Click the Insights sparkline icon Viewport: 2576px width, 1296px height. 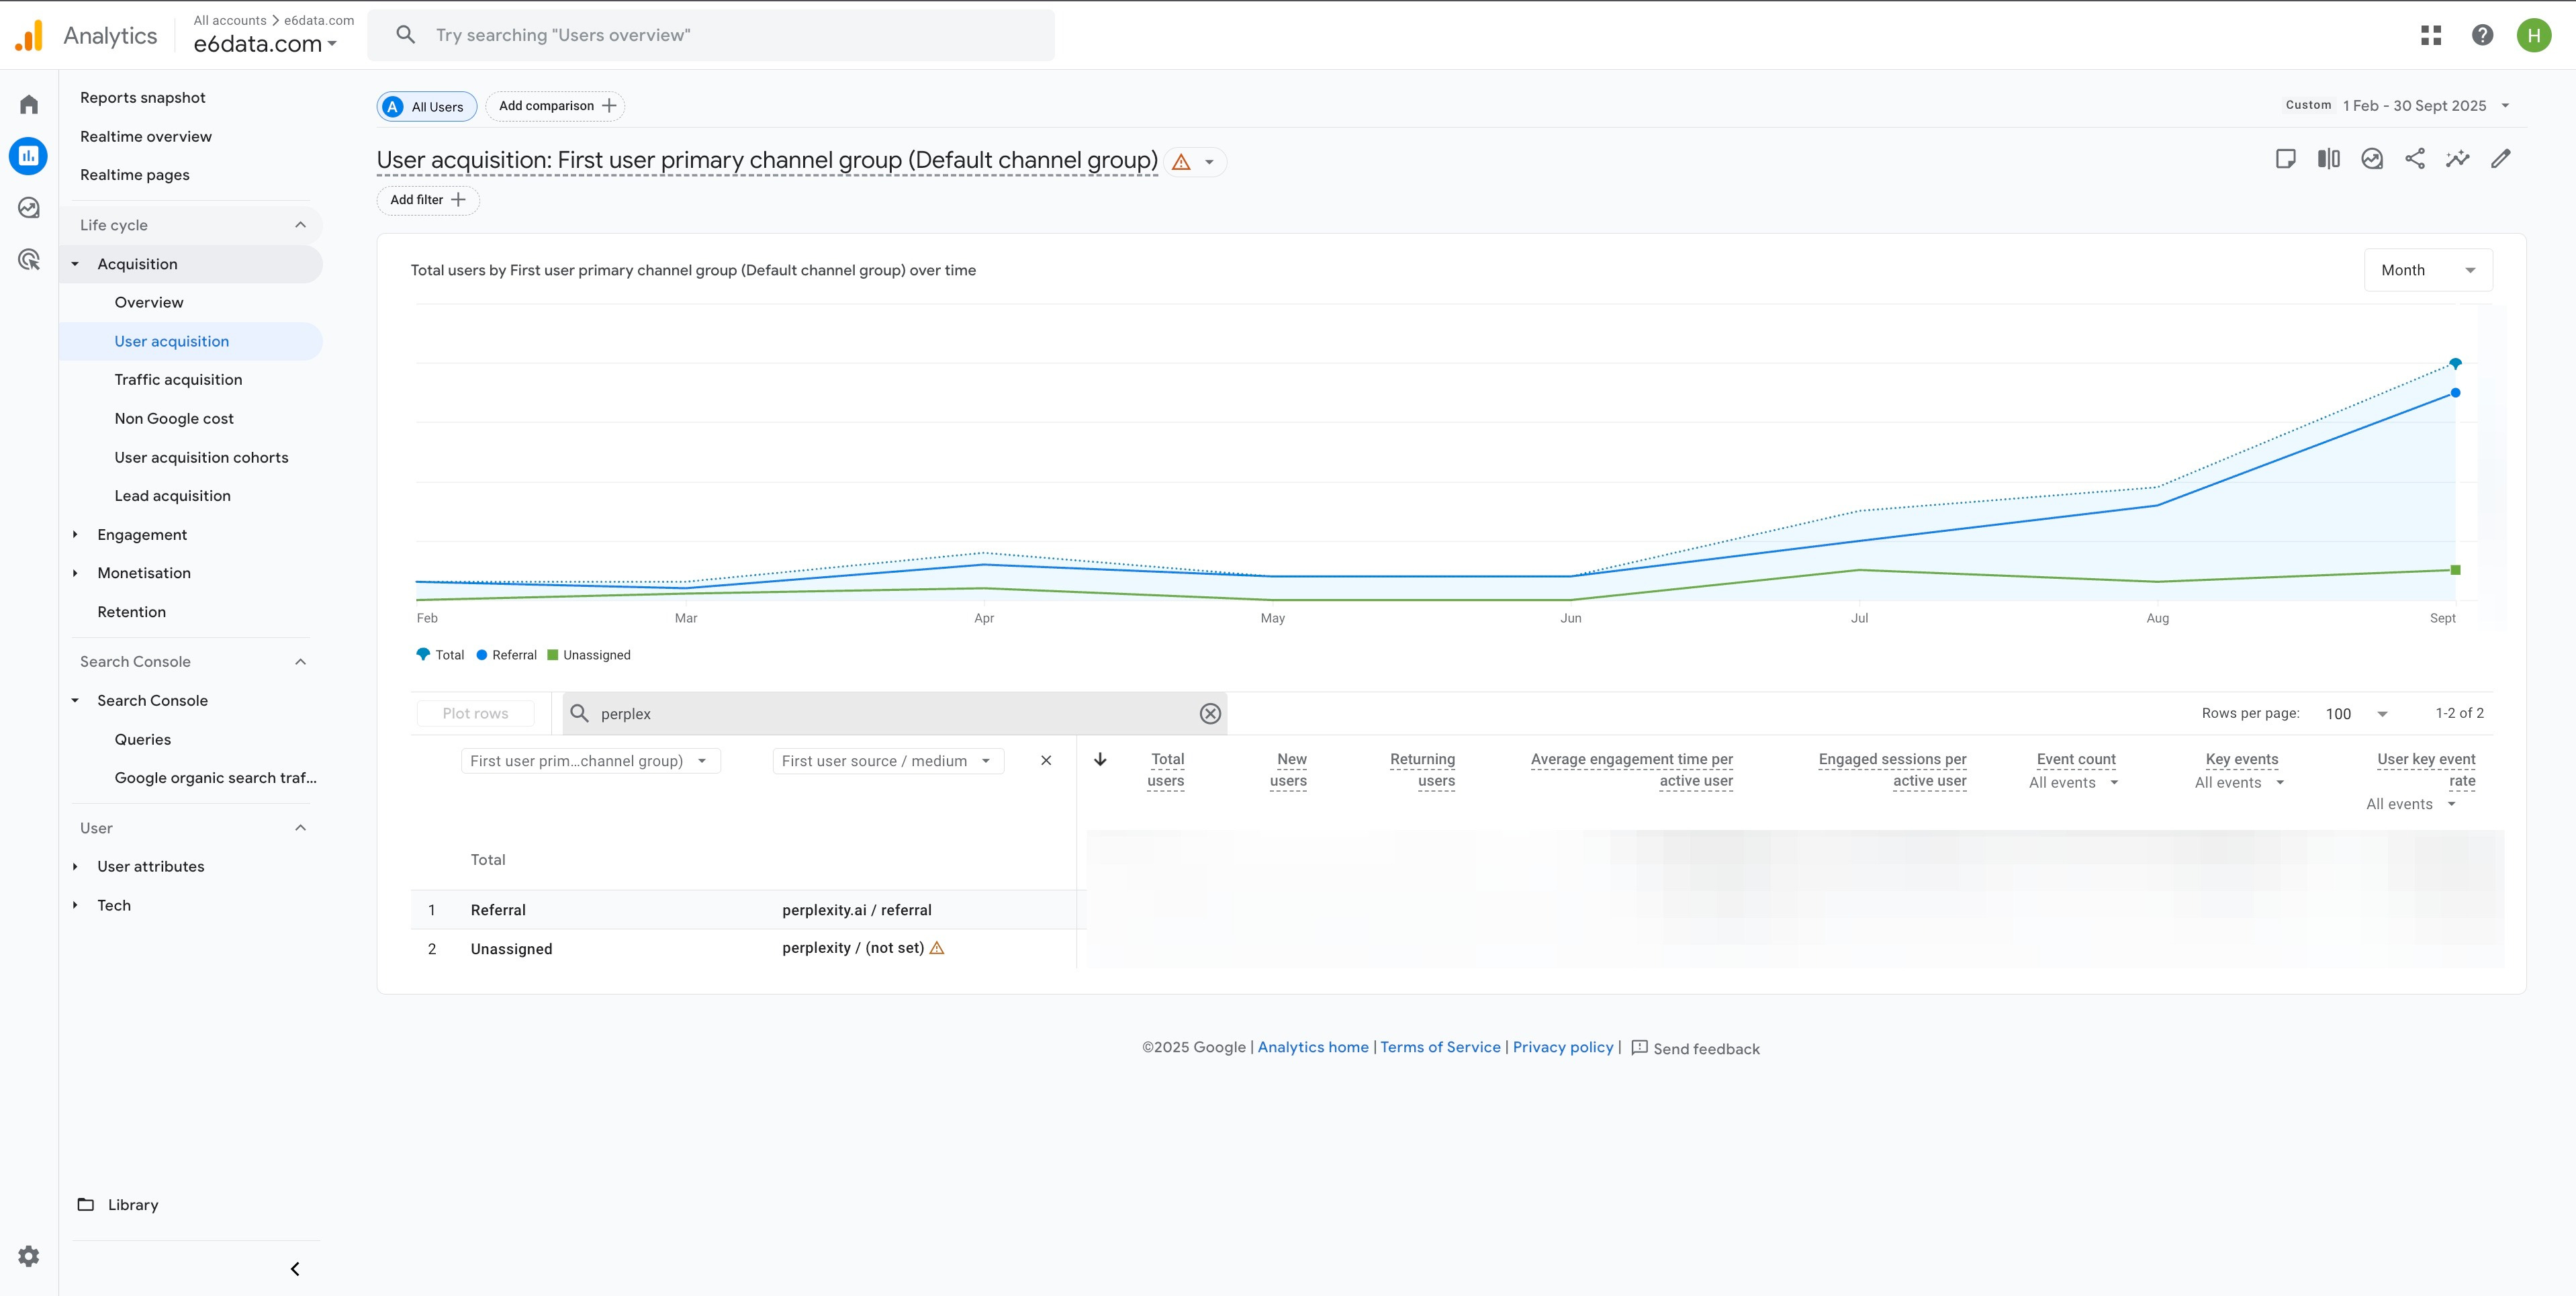click(x=2457, y=159)
